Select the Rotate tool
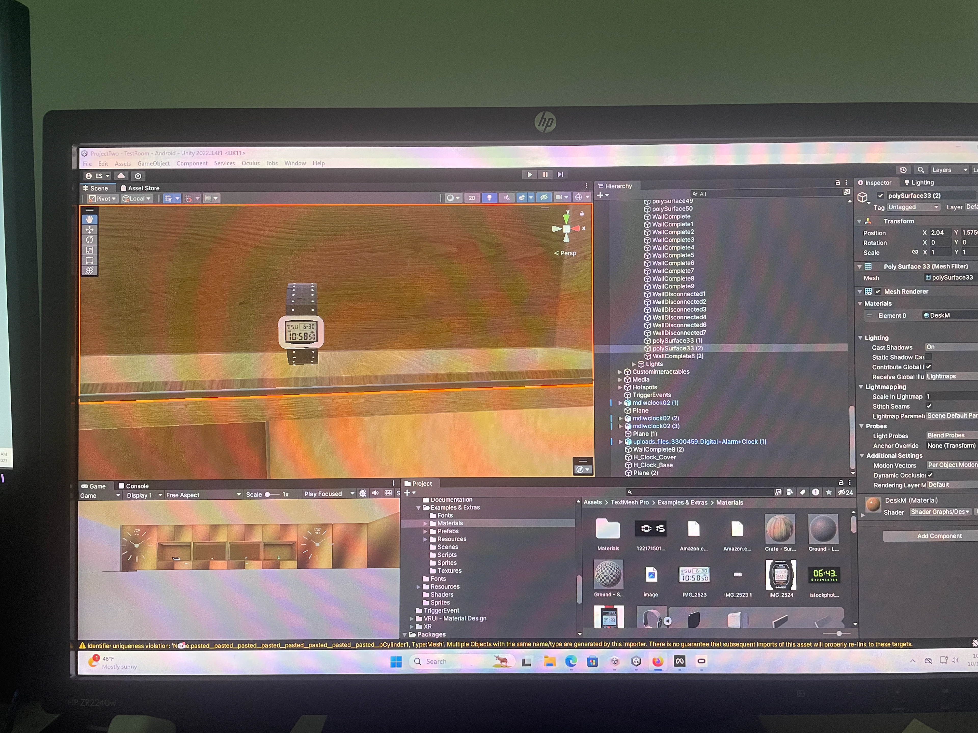The height and width of the screenshot is (733, 978). 89,239
